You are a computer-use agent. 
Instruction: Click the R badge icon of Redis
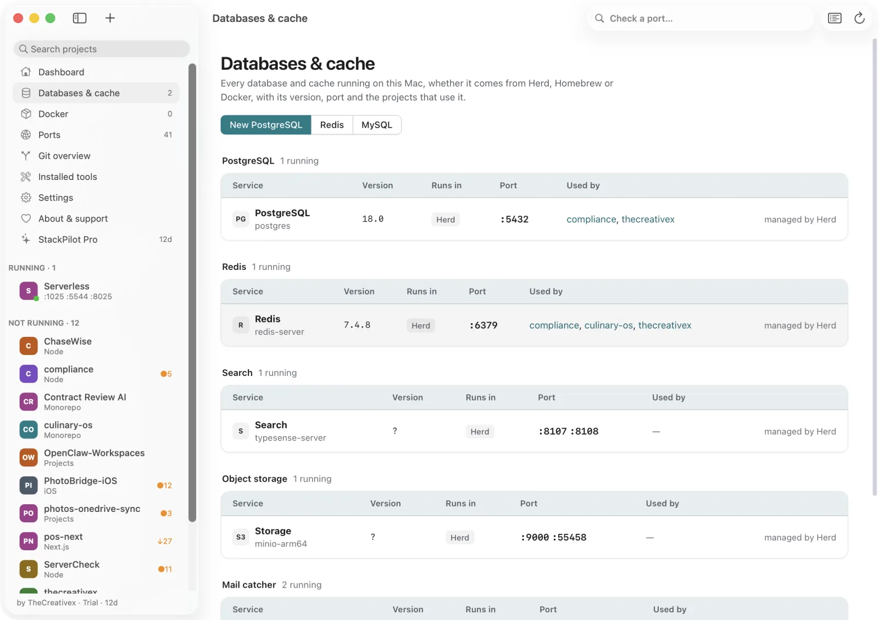coord(241,325)
